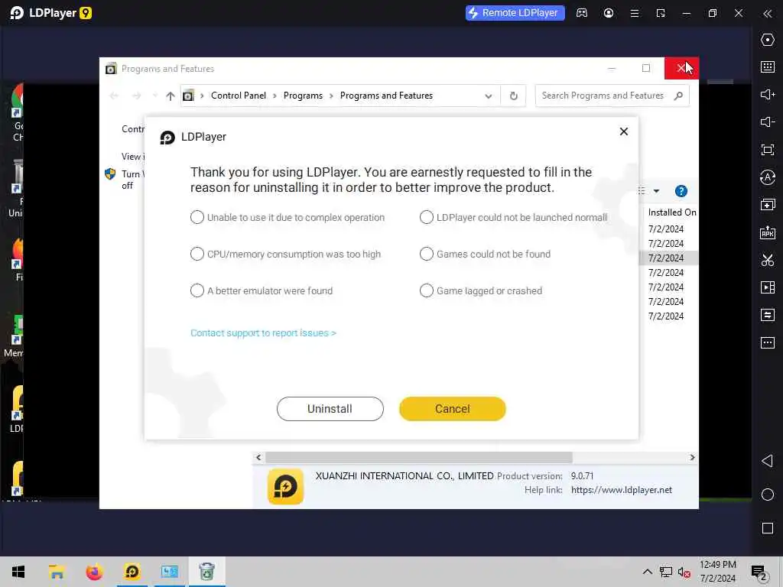Screen dimensions: 783x587
Task: Take screenshot with scissors icon
Action: (x=768, y=260)
